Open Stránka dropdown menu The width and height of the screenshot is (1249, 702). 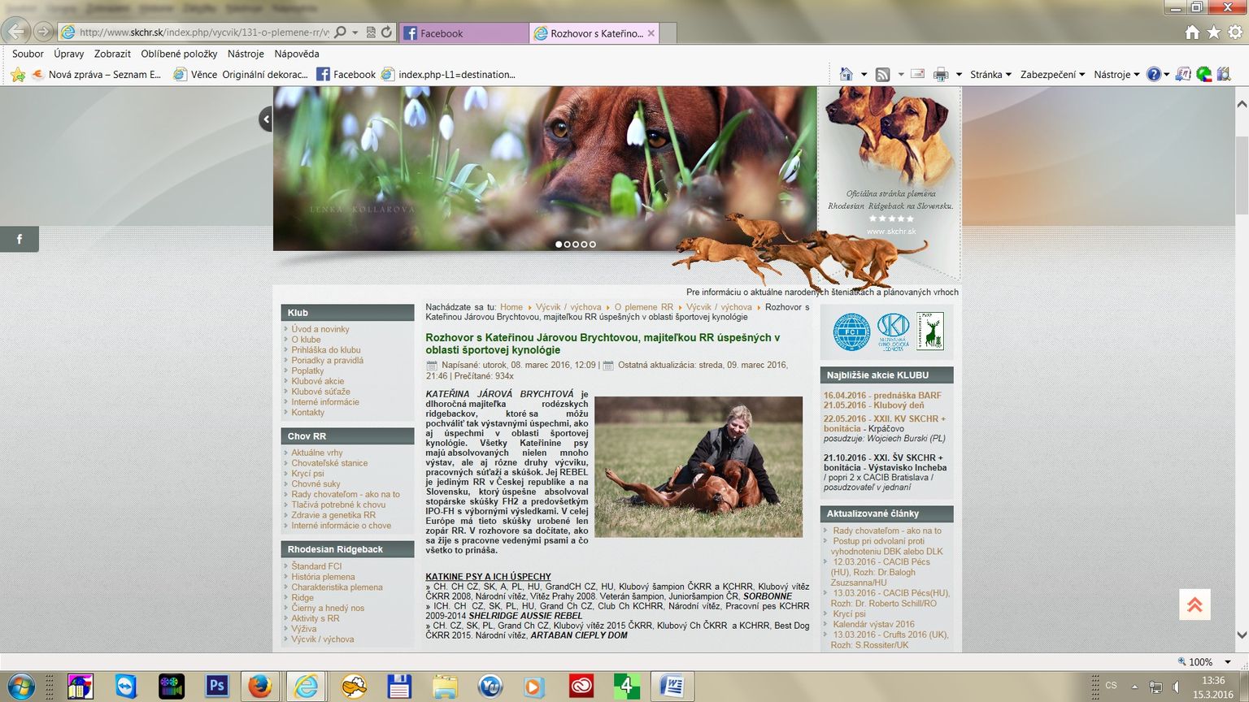(x=990, y=74)
